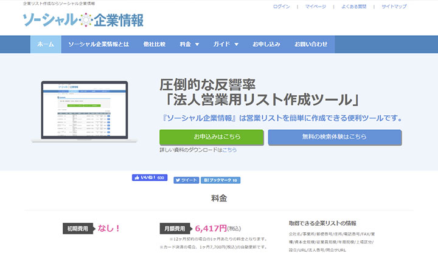Click the ソーシャル企業情報 site logo
This screenshot has height=273, width=438.
tap(83, 20)
